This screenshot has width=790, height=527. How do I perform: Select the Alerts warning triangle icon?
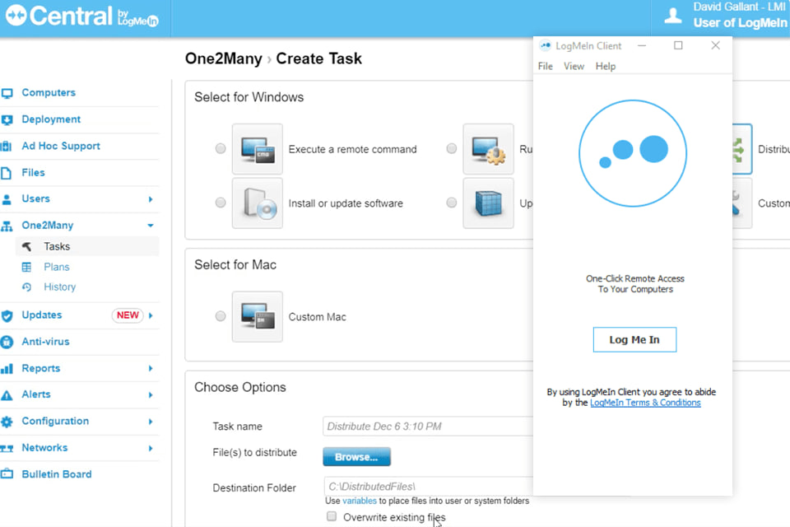7,395
